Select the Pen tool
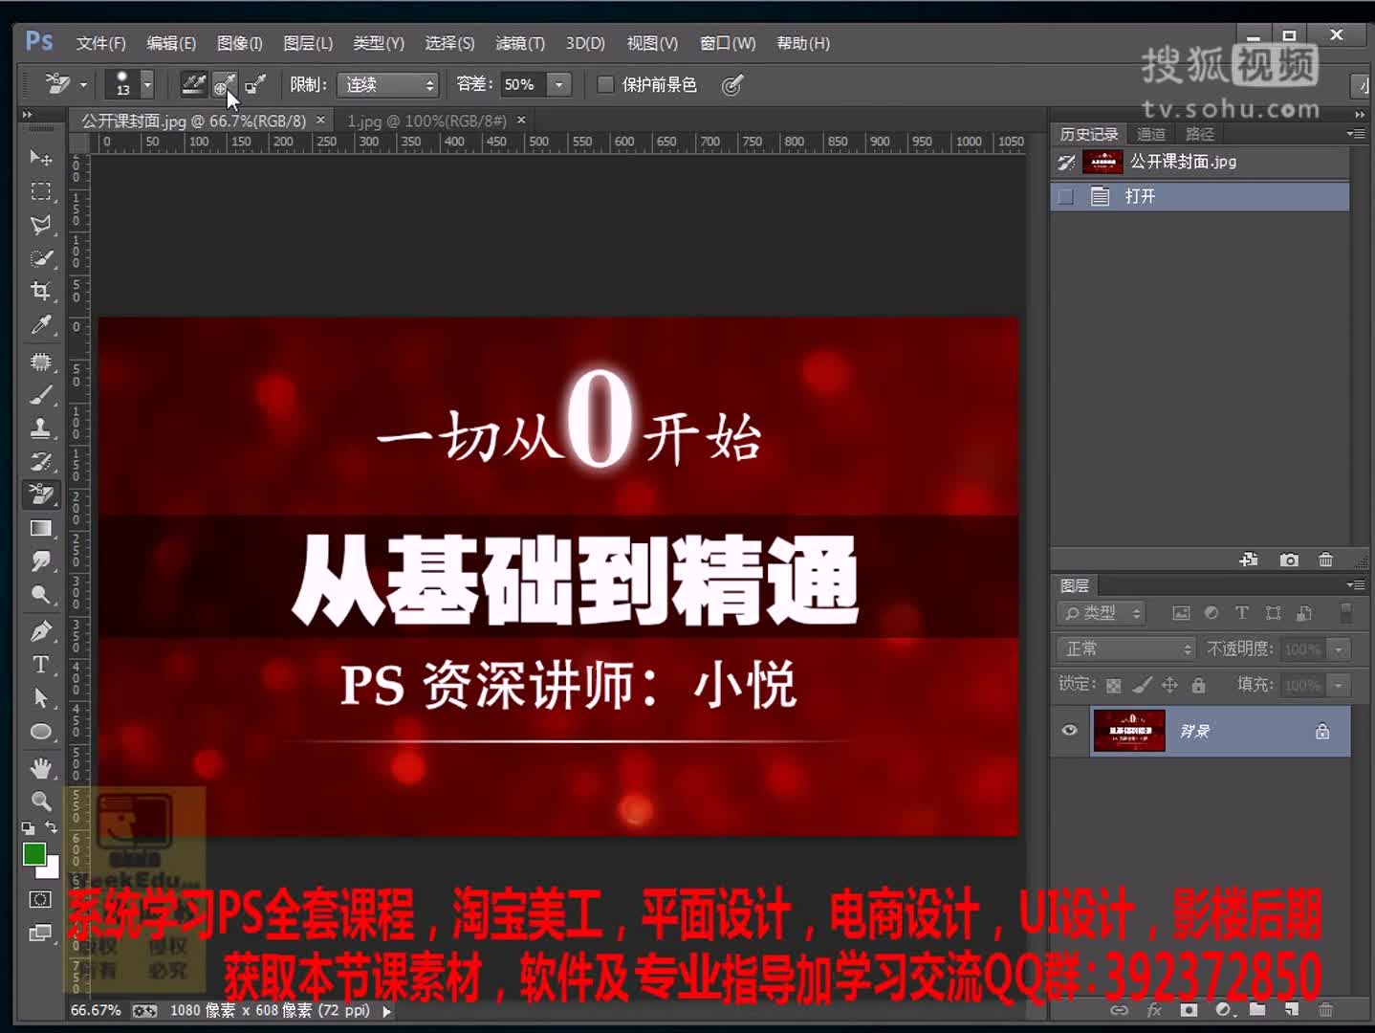 point(40,631)
